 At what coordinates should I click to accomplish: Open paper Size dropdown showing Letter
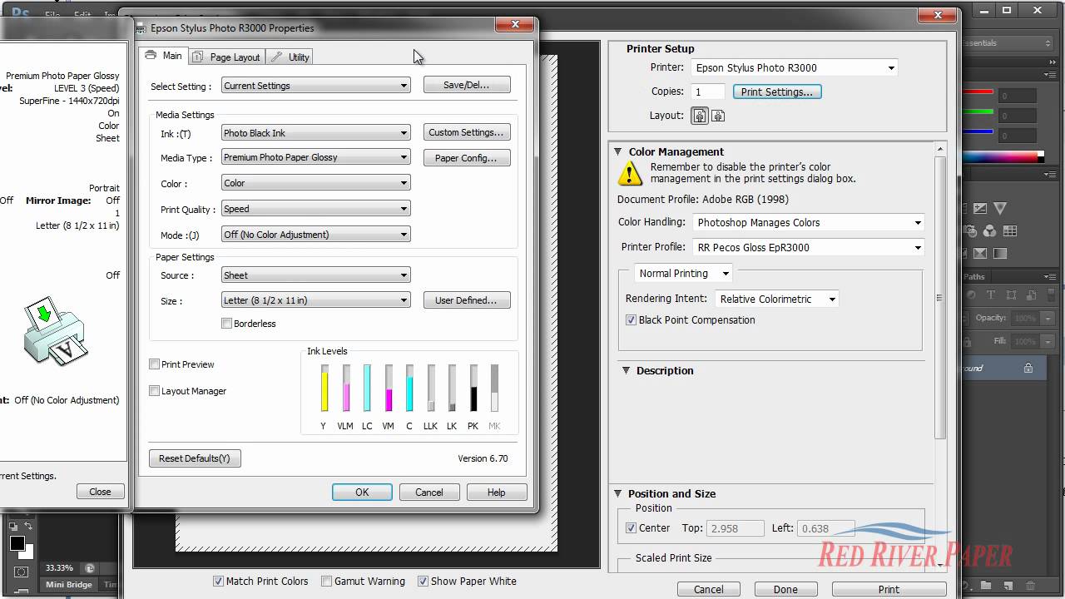click(x=316, y=300)
